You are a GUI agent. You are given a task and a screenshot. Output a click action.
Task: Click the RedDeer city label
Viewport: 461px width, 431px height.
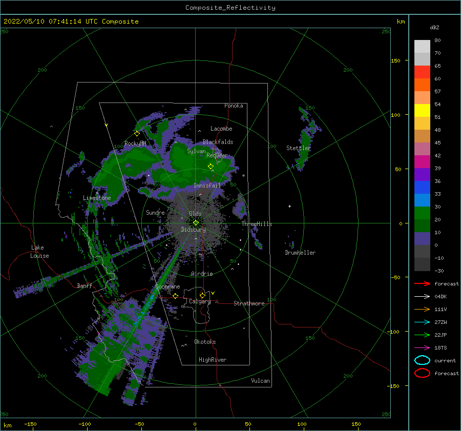click(x=217, y=155)
